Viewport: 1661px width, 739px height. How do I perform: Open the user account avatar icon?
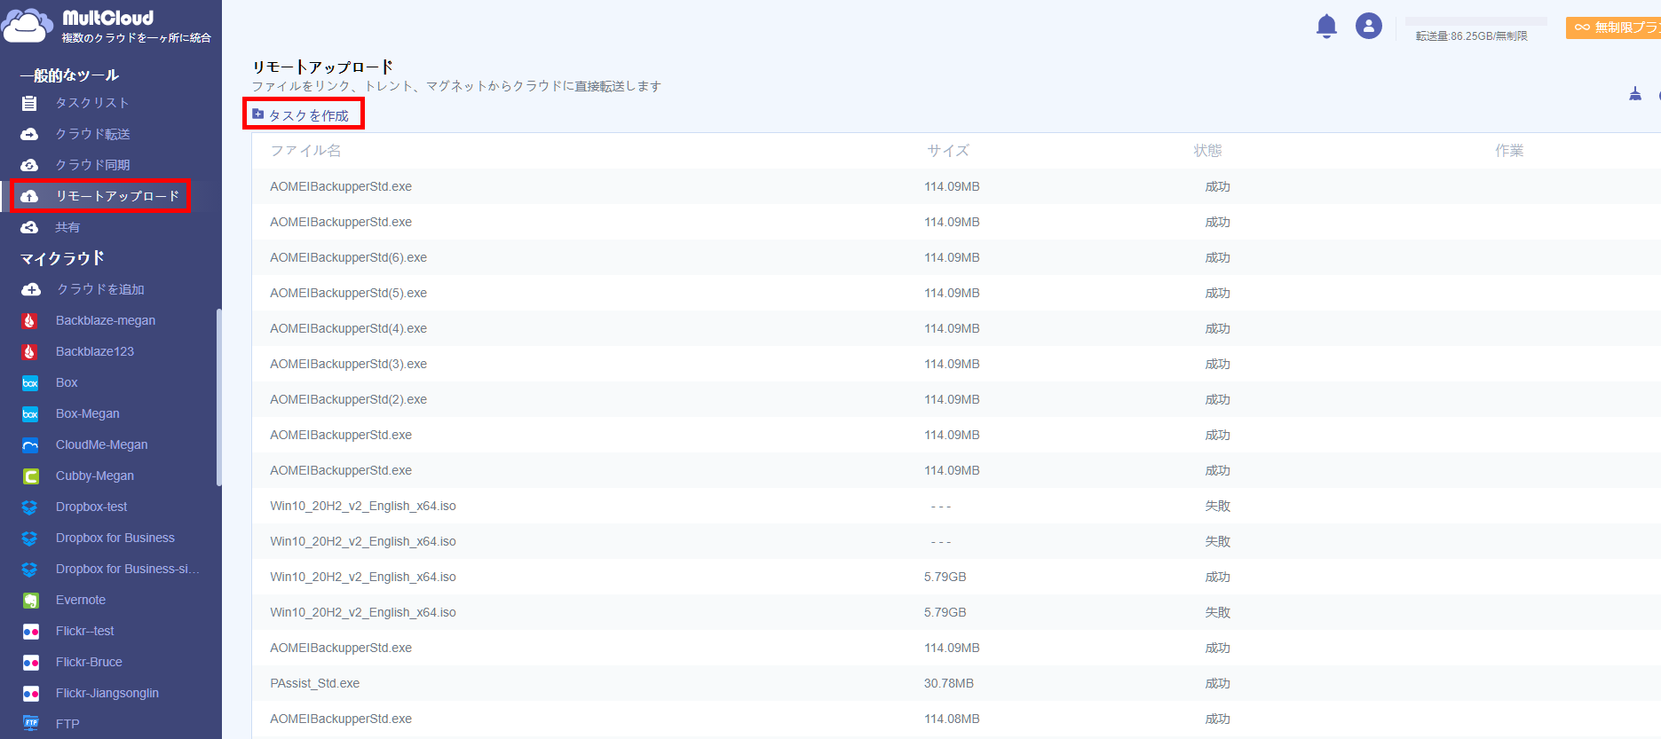(1369, 26)
